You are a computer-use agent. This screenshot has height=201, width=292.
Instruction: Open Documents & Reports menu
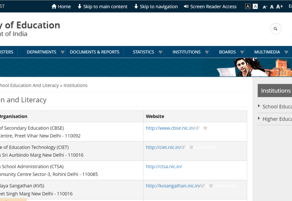point(94,52)
